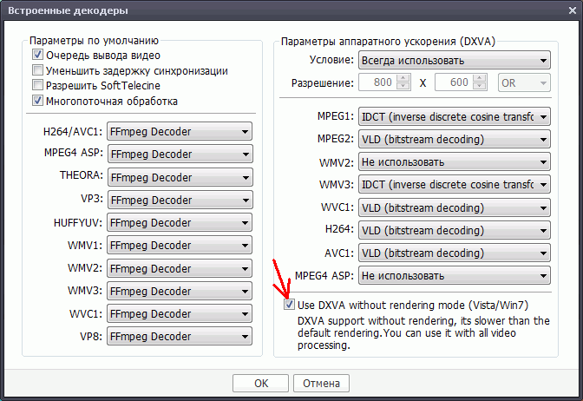583x401 pixels.
Task: Click the resolution width field showing 800
Action: coord(375,82)
